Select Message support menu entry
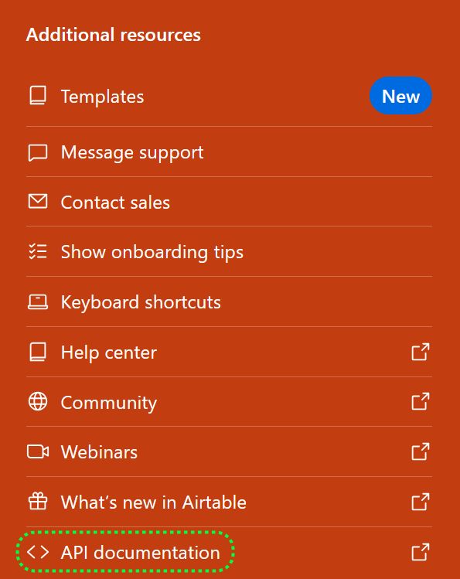Viewport: 460px width, 579px height. [229, 152]
